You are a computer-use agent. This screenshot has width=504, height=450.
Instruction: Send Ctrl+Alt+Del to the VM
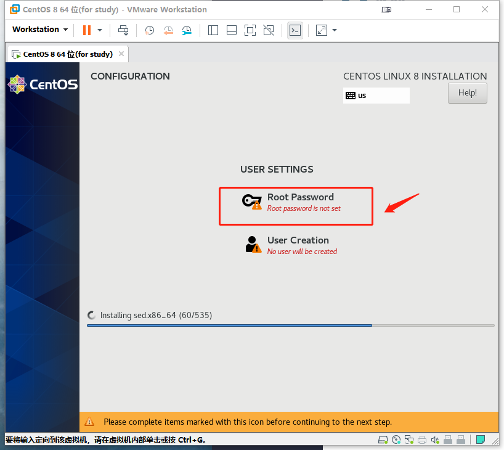[123, 30]
